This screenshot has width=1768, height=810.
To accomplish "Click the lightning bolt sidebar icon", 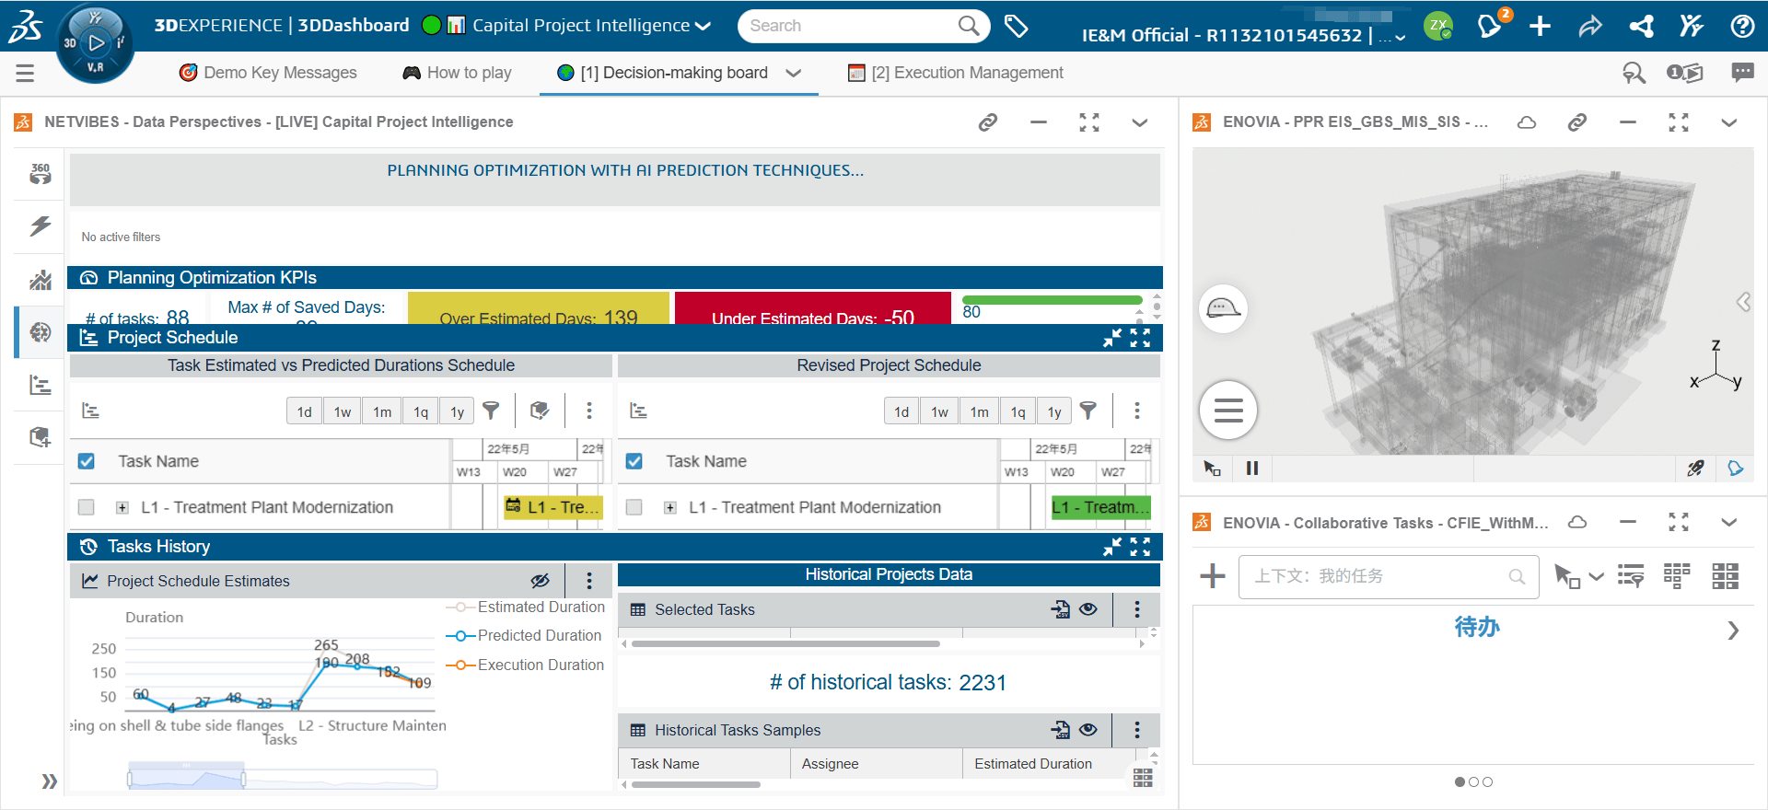I will (40, 226).
